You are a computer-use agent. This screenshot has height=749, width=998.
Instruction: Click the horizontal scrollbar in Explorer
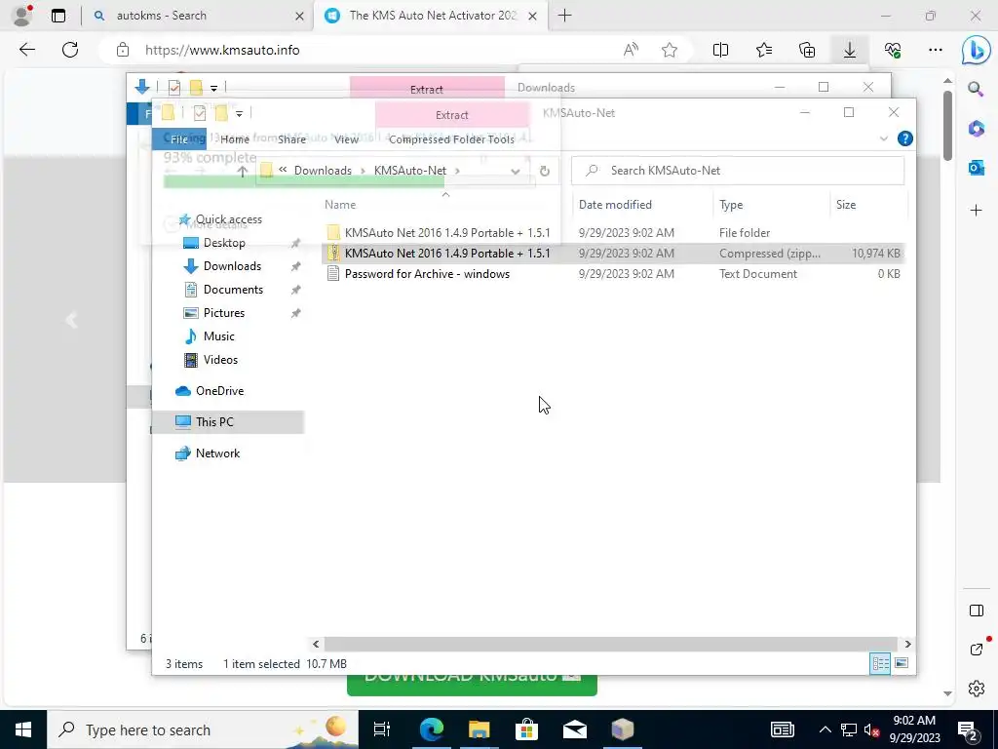coord(610,644)
